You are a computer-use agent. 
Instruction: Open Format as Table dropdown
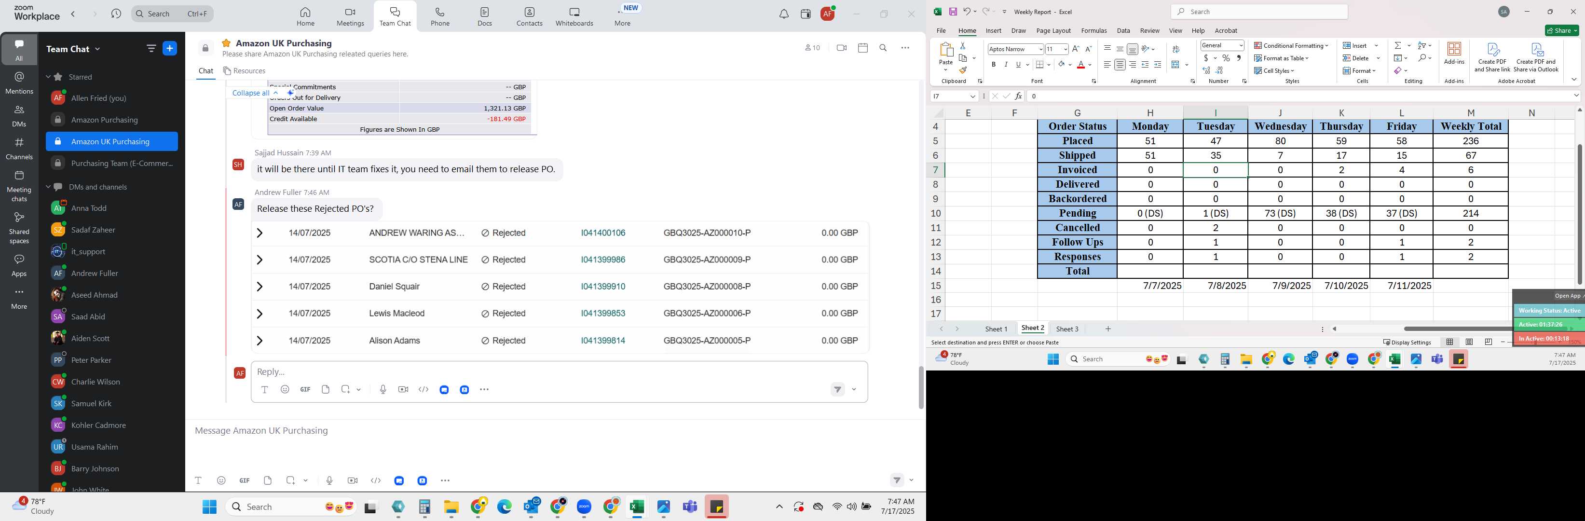point(1281,58)
